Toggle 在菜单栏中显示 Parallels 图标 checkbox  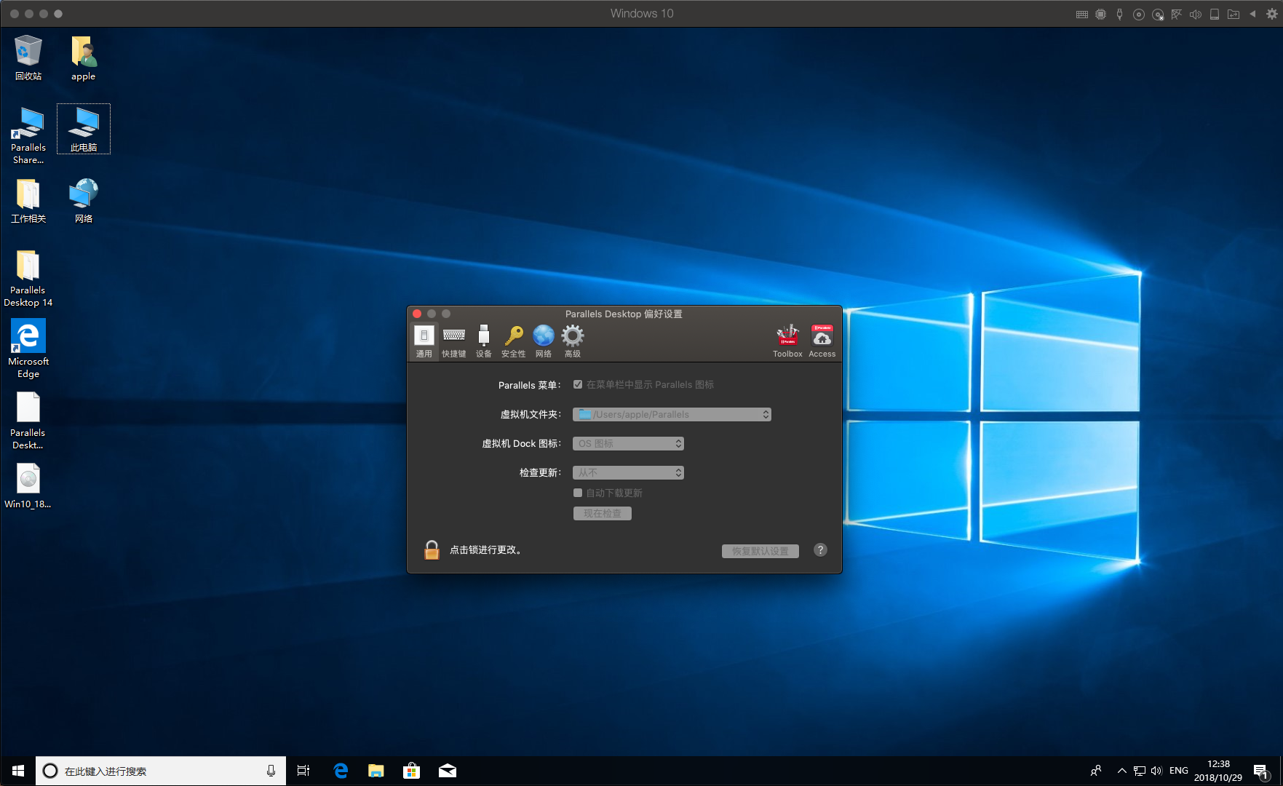[578, 384]
